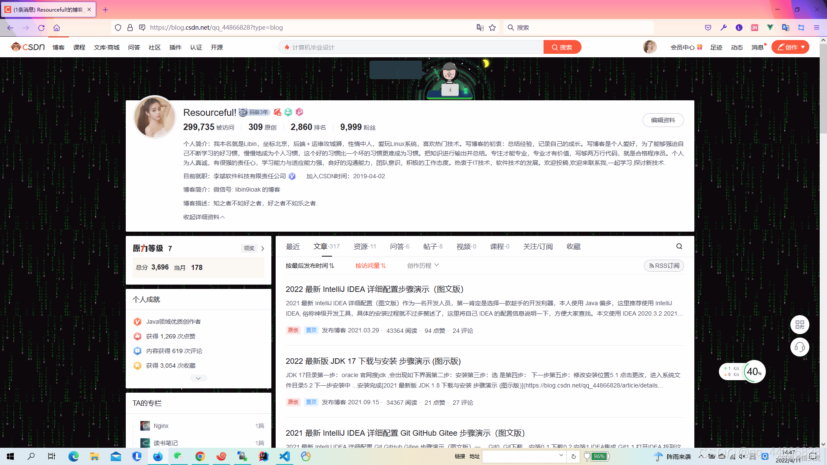Open the 问答 menu in top navigation

tap(134, 47)
